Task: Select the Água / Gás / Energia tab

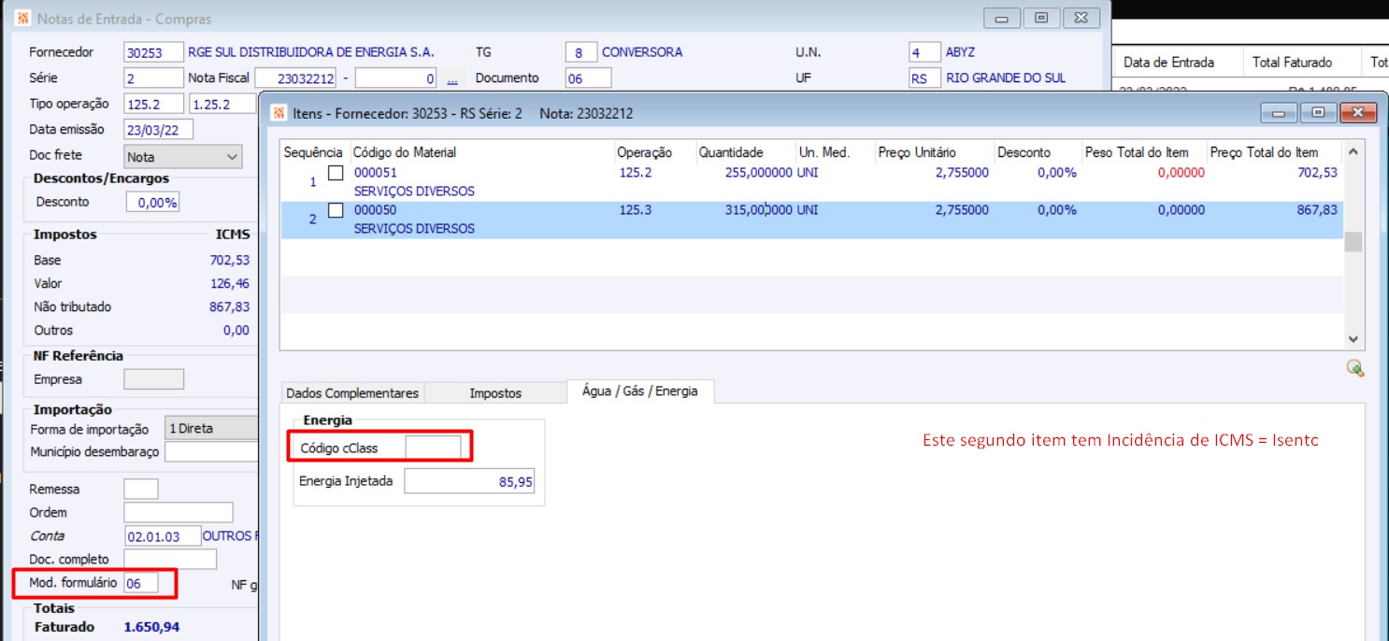Action: pos(640,392)
